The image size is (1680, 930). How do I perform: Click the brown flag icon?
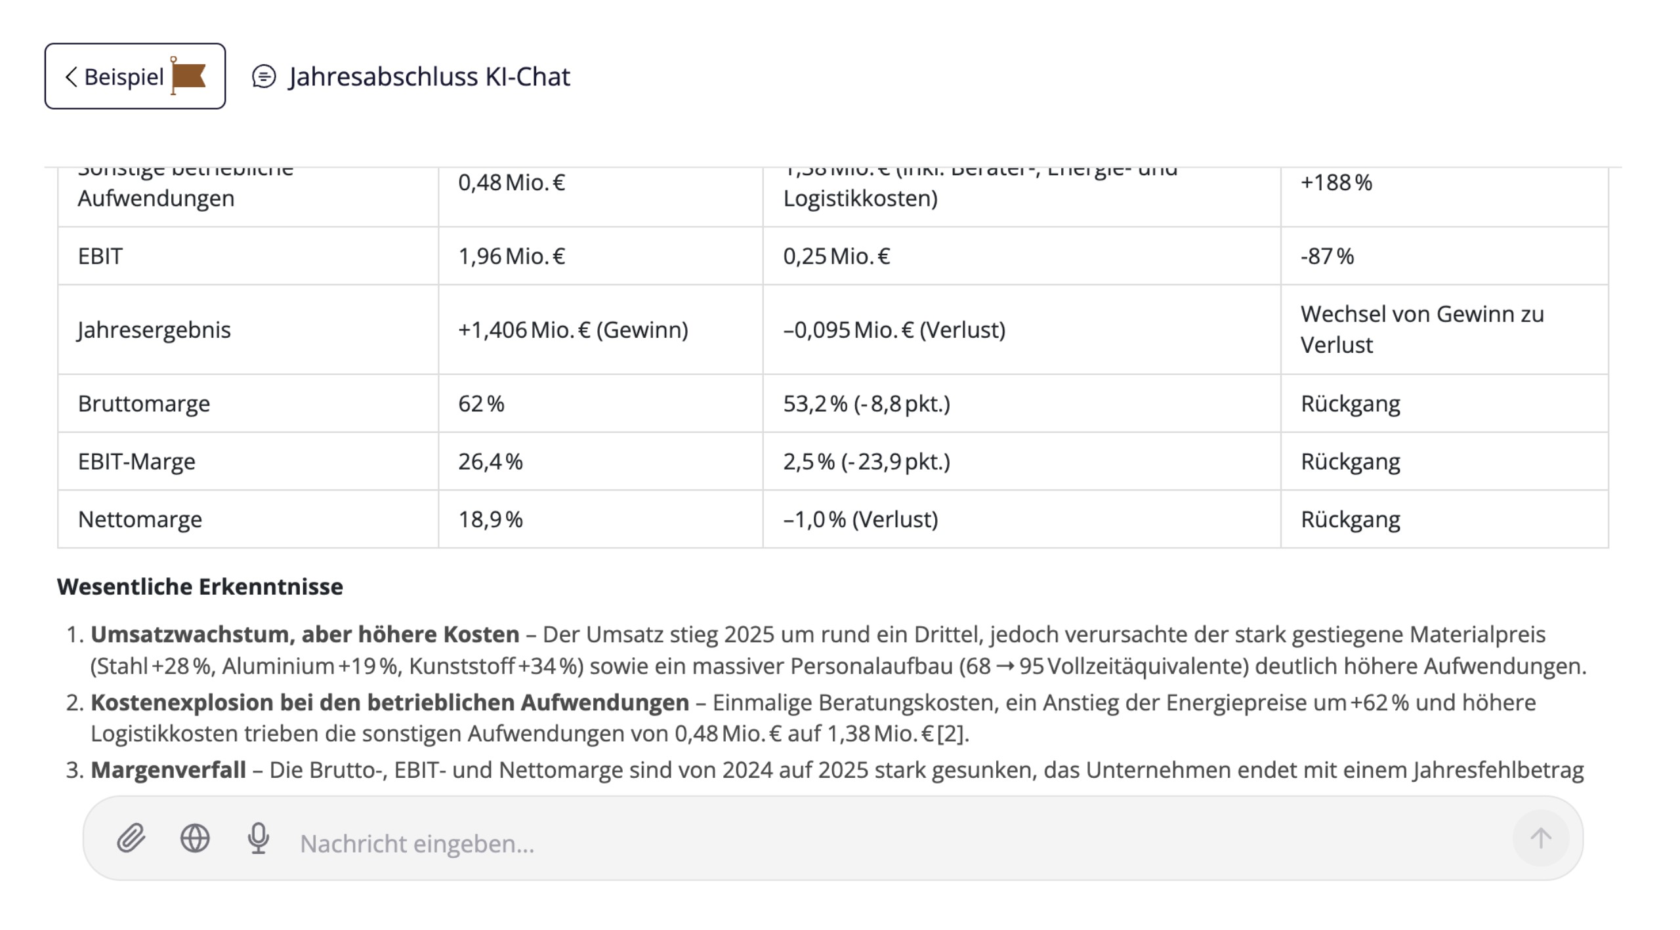coord(188,76)
